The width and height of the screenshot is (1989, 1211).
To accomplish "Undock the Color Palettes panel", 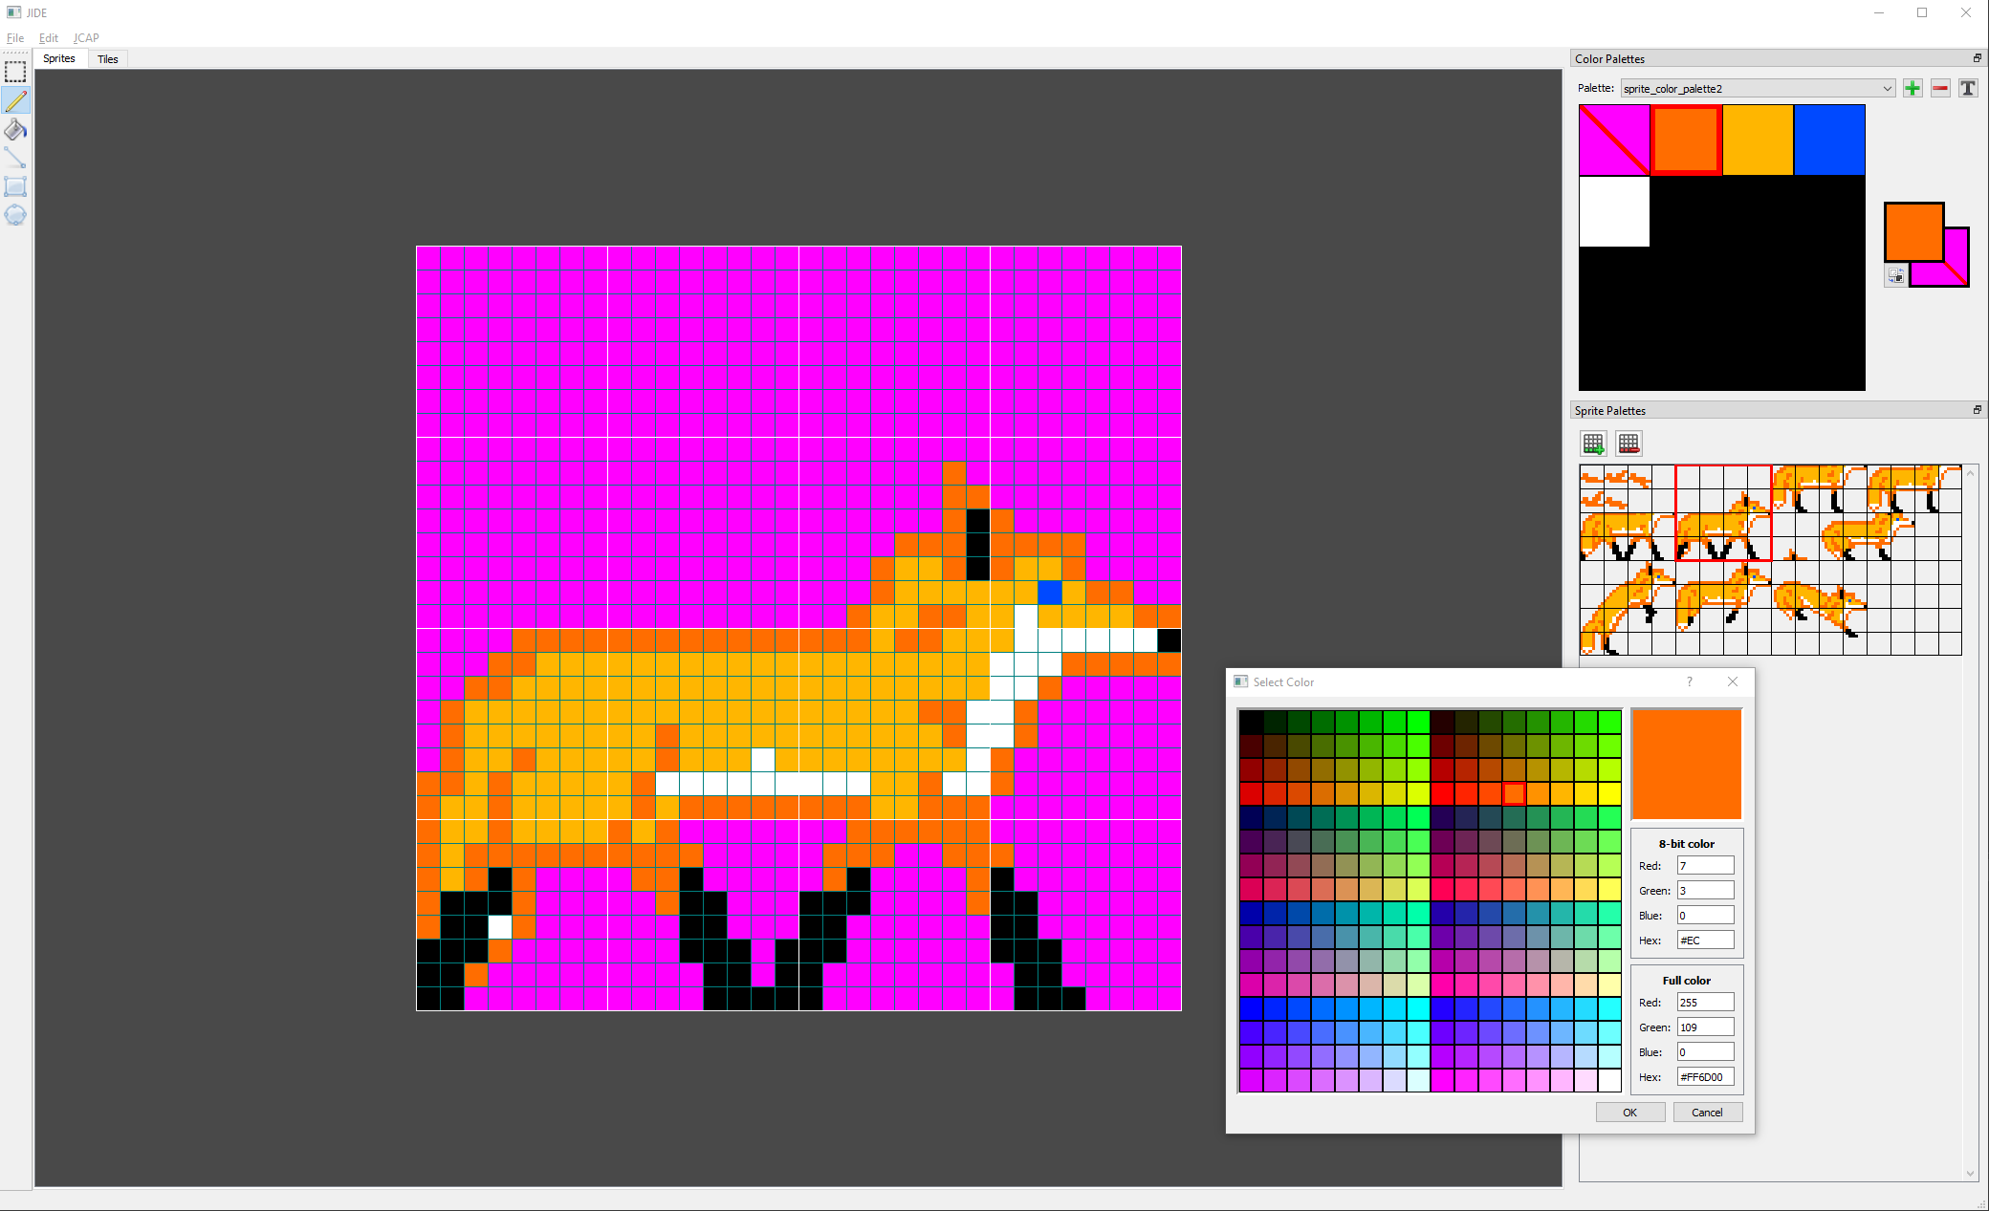I will click(1977, 58).
